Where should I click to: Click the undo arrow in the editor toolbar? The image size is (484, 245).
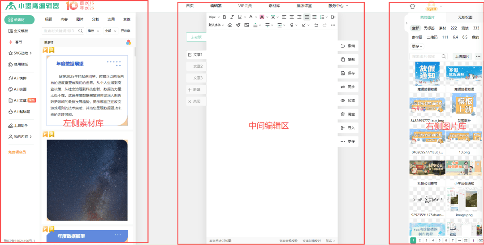[316, 25]
